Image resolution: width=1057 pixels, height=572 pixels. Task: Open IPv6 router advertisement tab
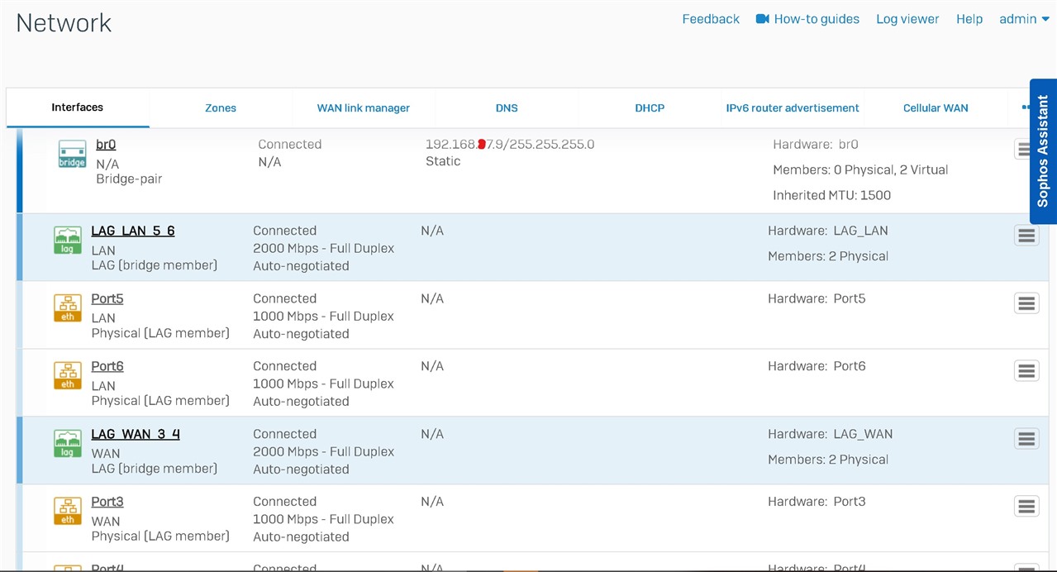click(793, 108)
